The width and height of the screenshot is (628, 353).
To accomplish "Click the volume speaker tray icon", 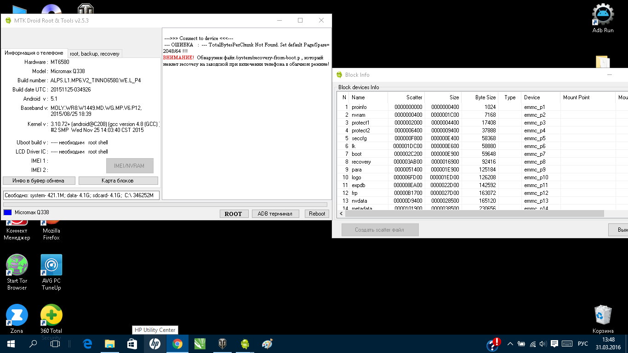I will [x=543, y=344].
